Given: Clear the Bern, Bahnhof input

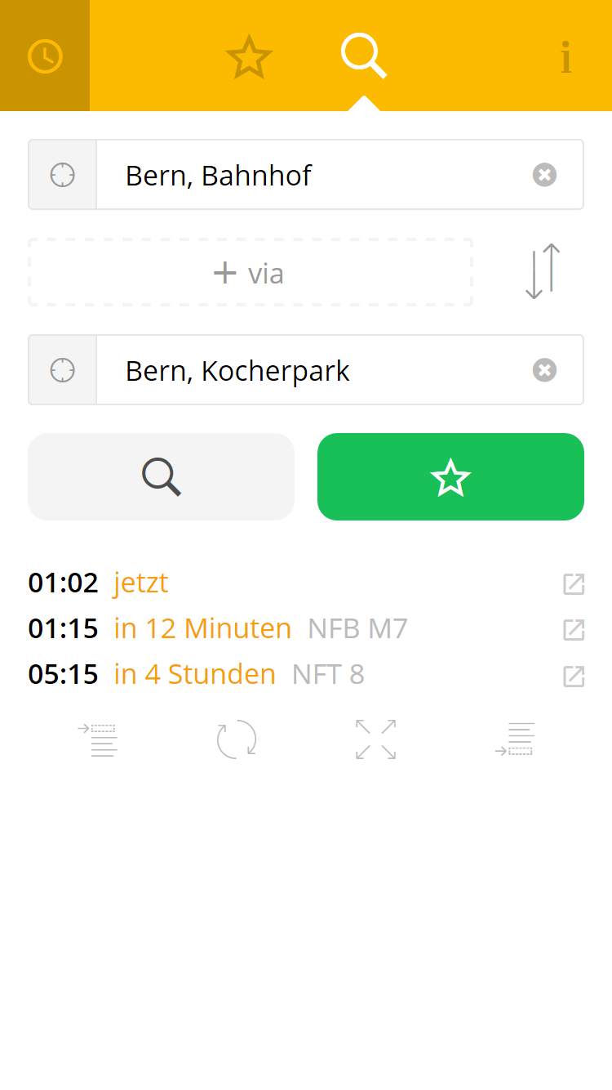Looking at the screenshot, I should pos(544,175).
